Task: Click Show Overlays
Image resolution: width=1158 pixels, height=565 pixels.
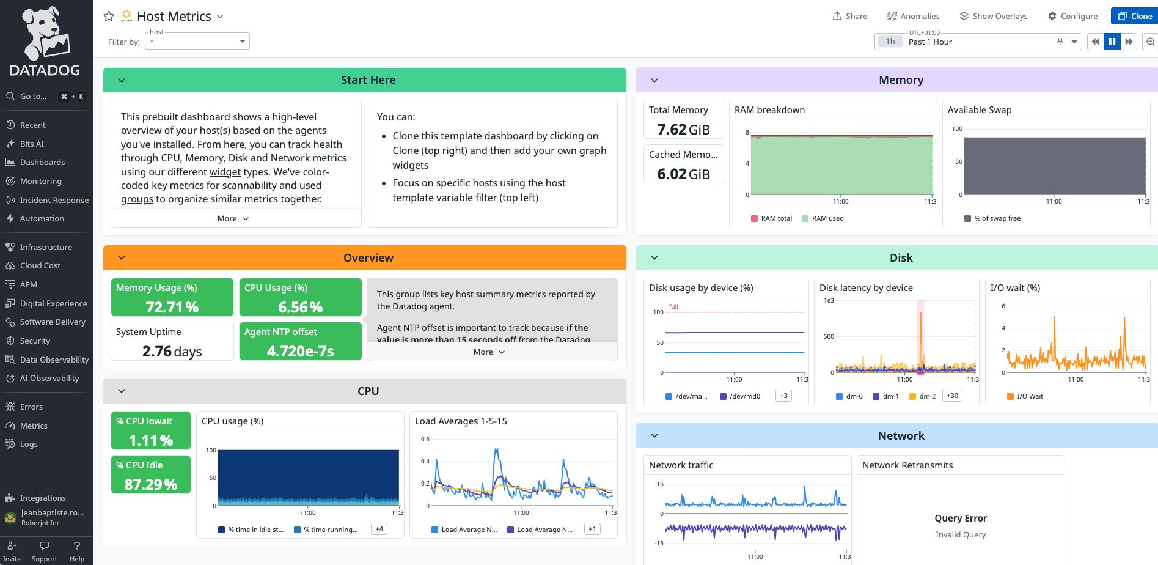Action: tap(994, 16)
